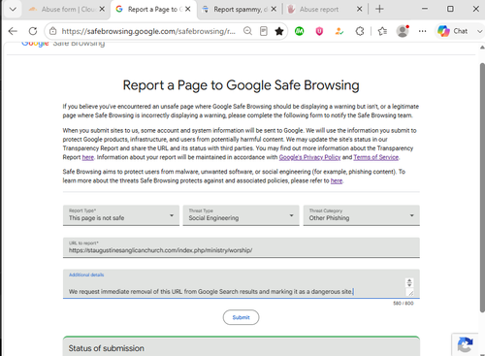The width and height of the screenshot is (485, 356).
Task: Open Settings and more ellipsis menu
Action: tap(422, 31)
